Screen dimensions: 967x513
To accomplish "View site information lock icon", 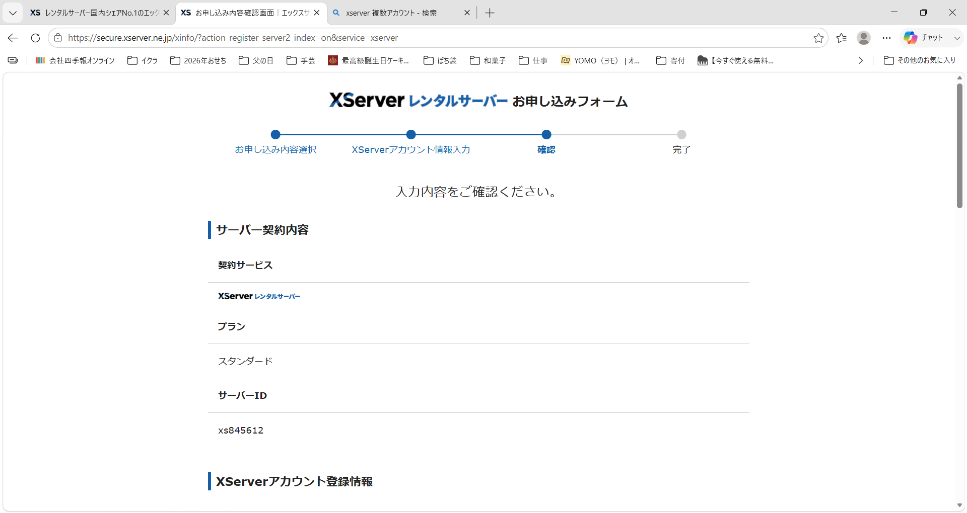I will (x=58, y=38).
